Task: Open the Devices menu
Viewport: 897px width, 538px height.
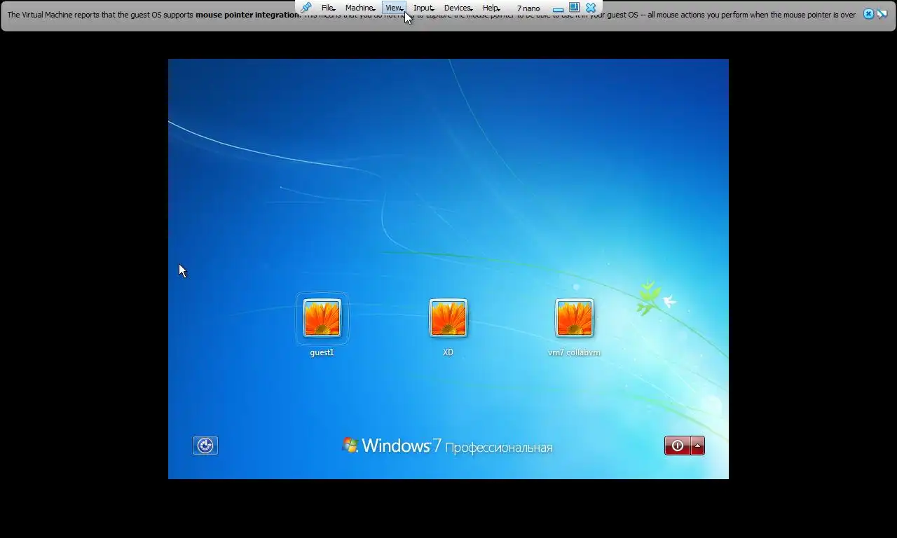Action: (458, 8)
